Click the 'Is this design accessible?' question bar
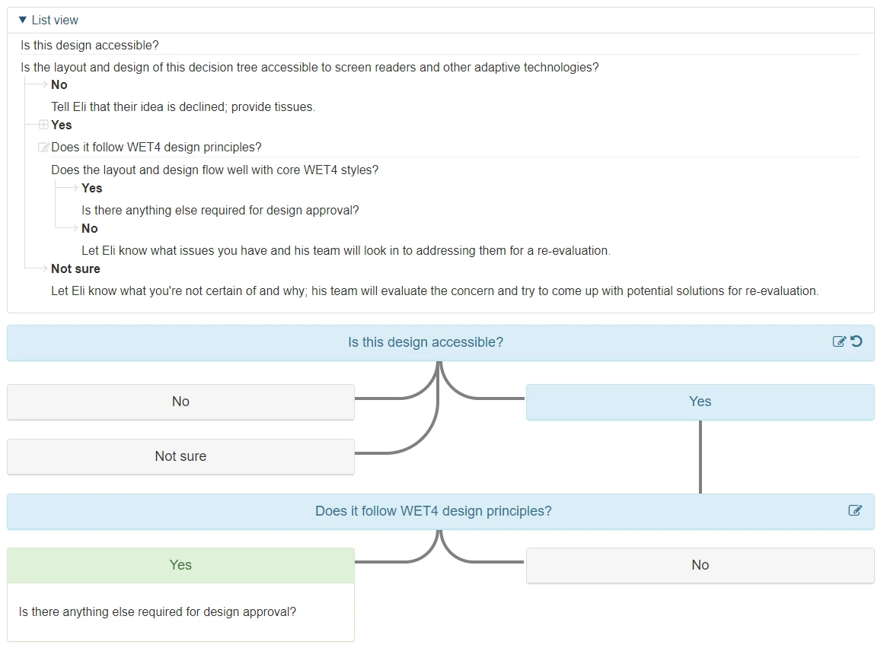 point(441,342)
